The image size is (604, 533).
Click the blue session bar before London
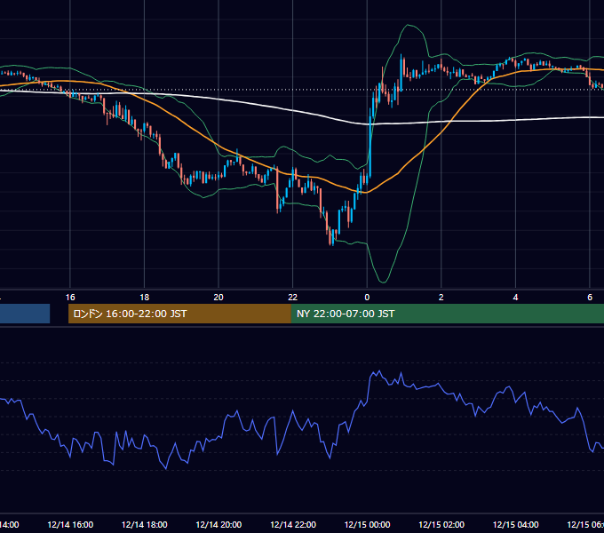tap(25, 314)
